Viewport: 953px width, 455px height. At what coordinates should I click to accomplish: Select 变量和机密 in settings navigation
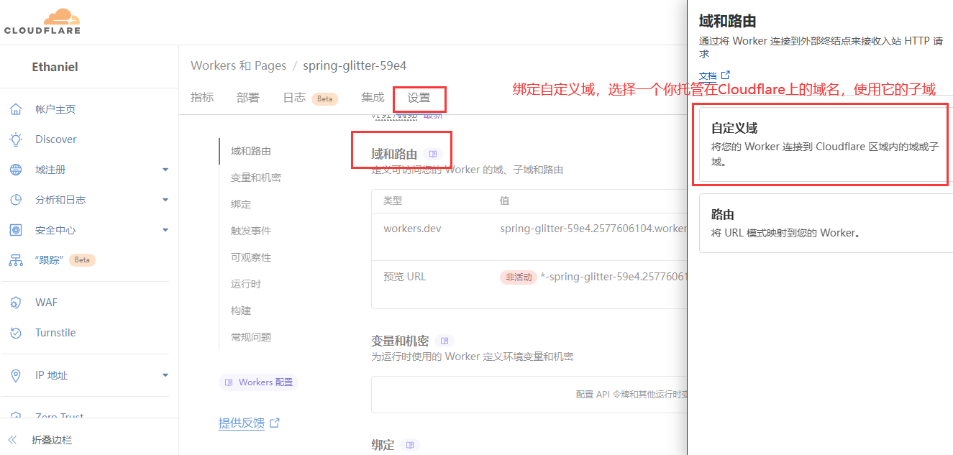coord(255,178)
